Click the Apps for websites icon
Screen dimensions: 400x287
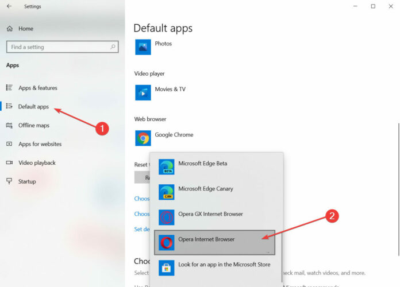coord(9,144)
